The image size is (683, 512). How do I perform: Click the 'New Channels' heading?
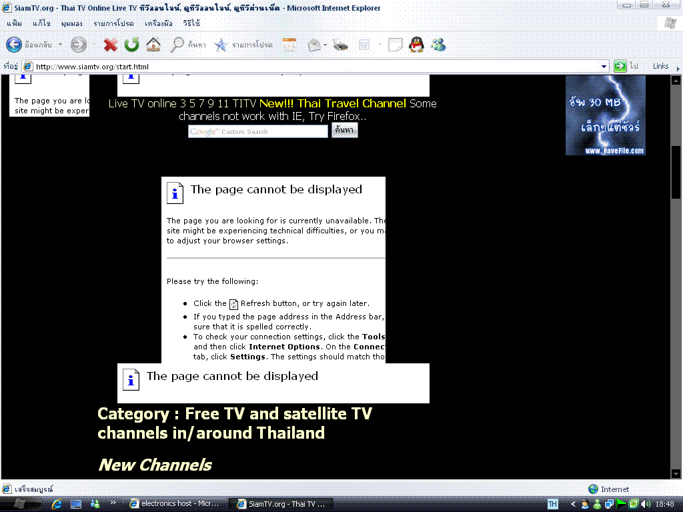point(155,465)
